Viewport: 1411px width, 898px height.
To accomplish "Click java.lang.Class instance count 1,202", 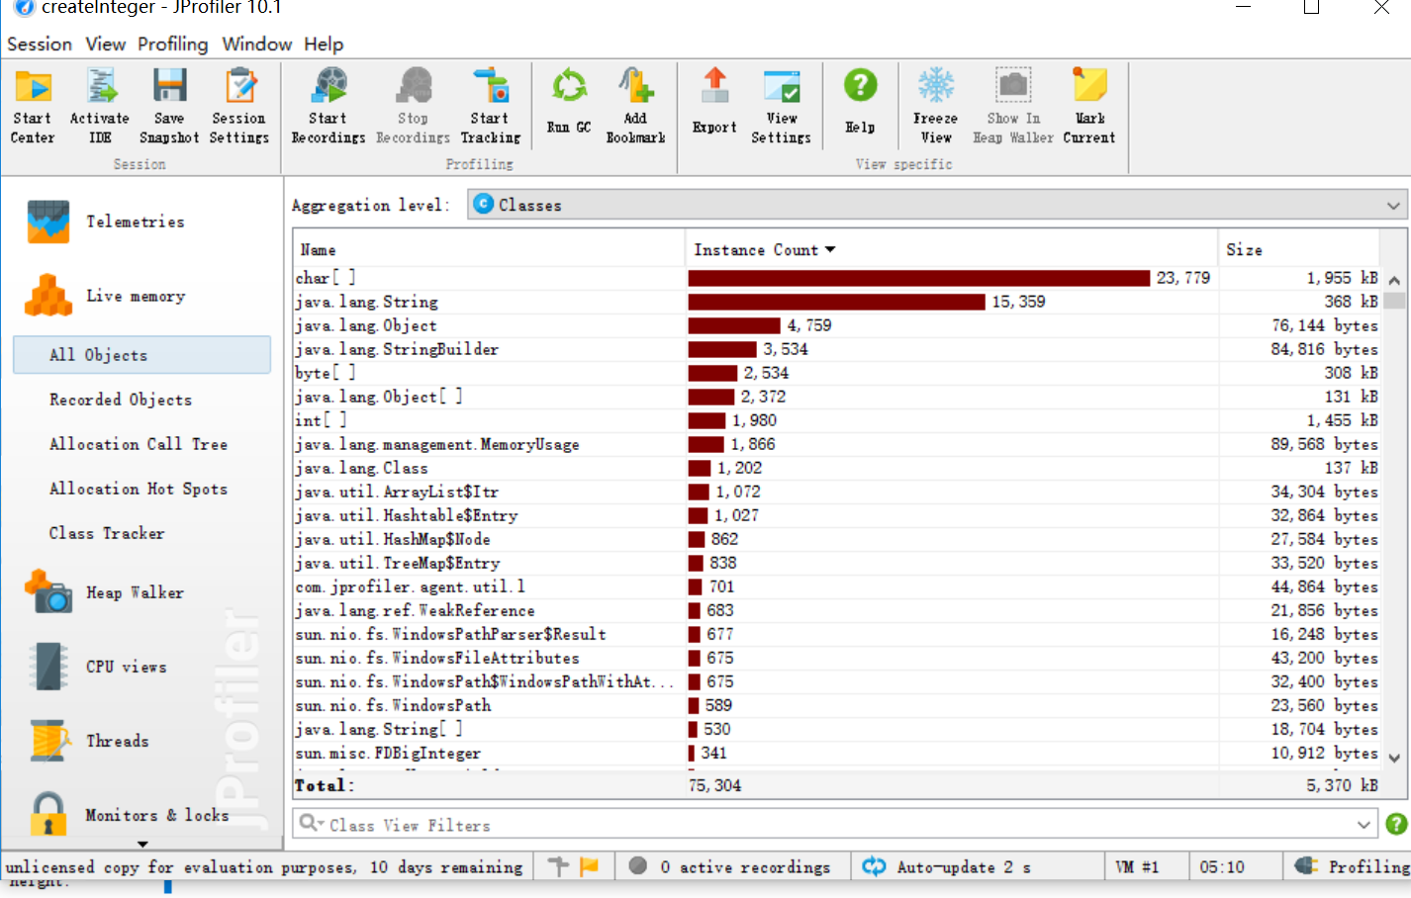I will pos(740,468).
